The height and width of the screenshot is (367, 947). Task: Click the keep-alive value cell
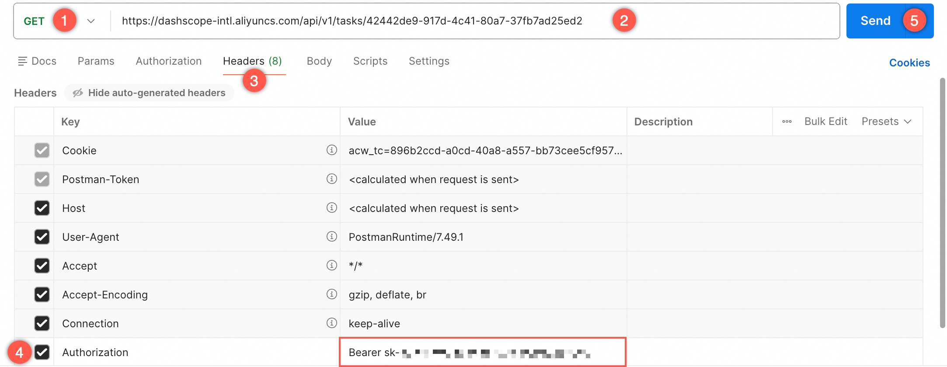coord(484,323)
